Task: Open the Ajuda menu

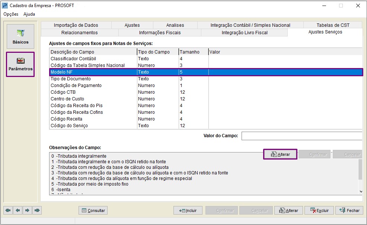Action: click(x=29, y=14)
